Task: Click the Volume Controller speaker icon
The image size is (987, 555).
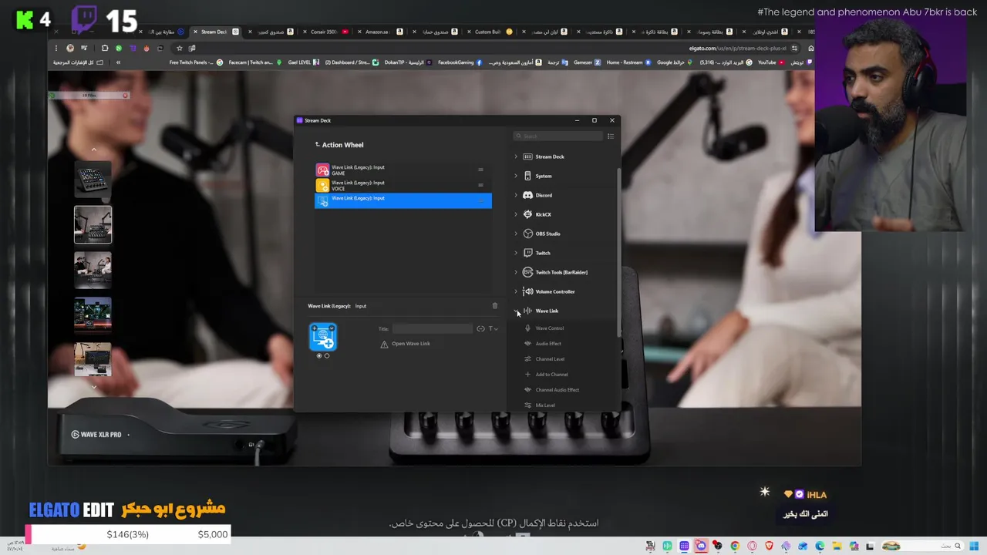Action: coord(527,291)
